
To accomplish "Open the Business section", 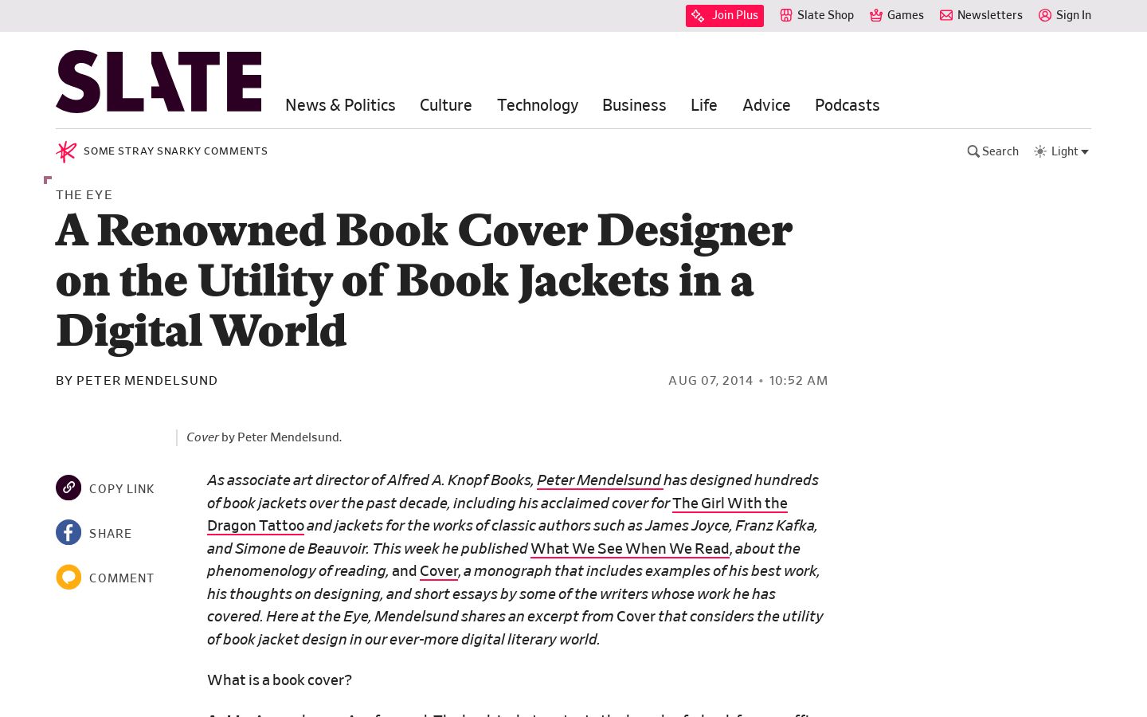I will point(634,105).
